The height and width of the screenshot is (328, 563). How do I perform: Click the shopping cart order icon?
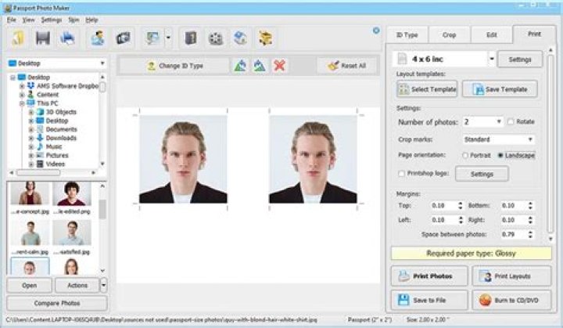click(x=266, y=38)
